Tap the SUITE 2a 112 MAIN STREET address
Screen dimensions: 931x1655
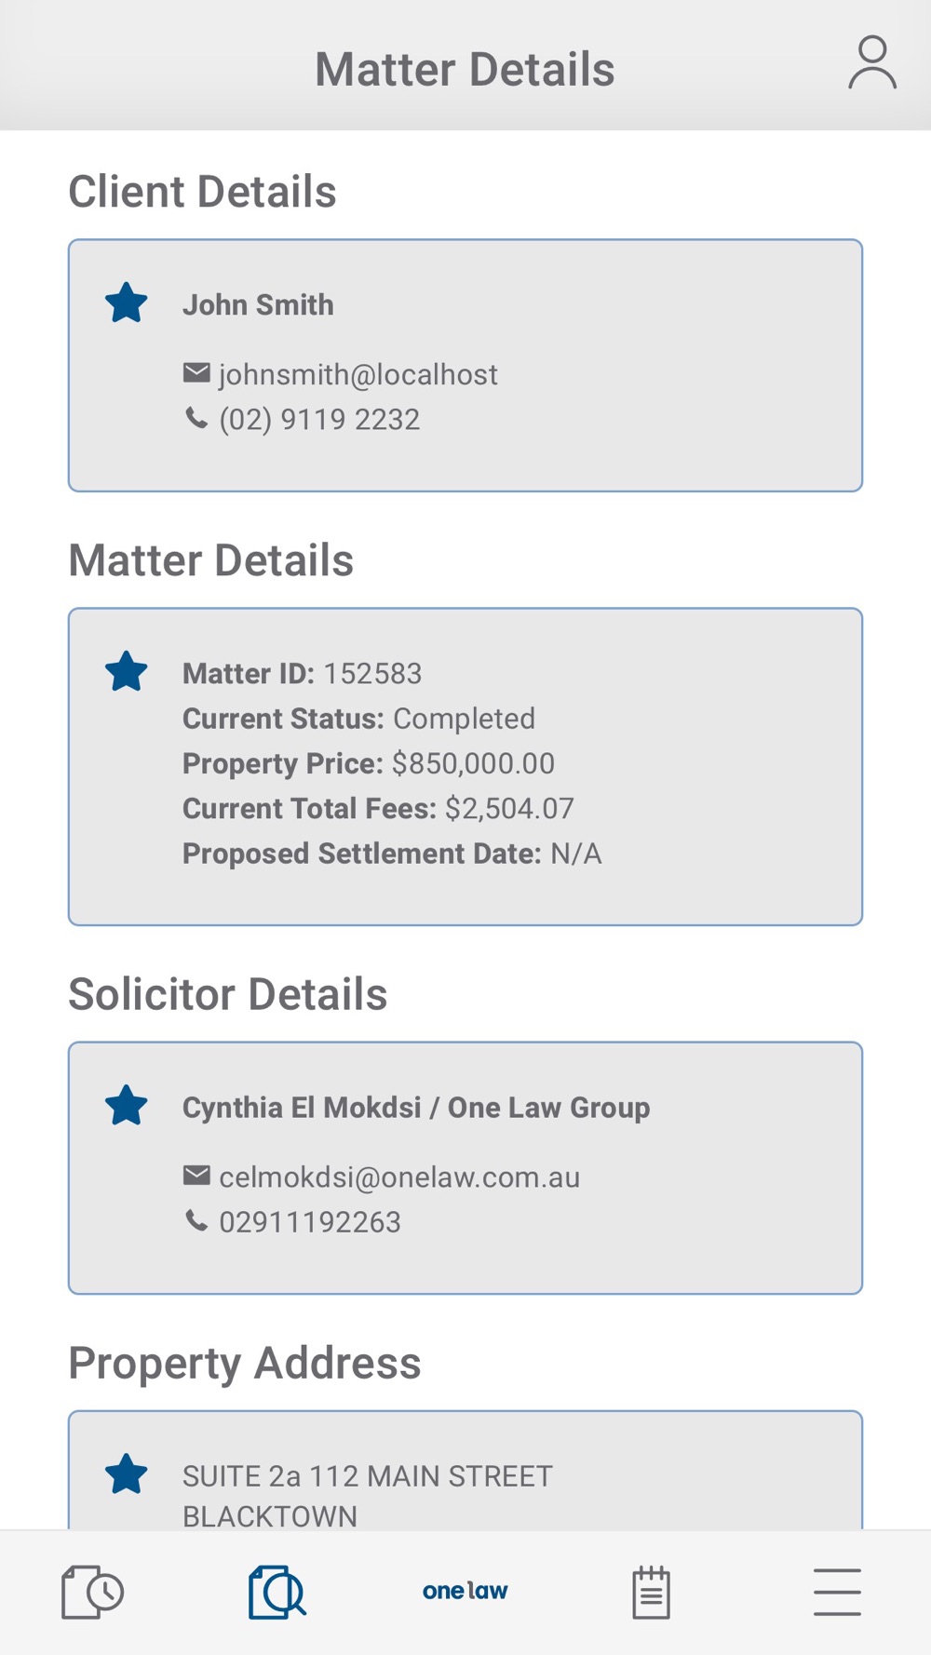368,1476
